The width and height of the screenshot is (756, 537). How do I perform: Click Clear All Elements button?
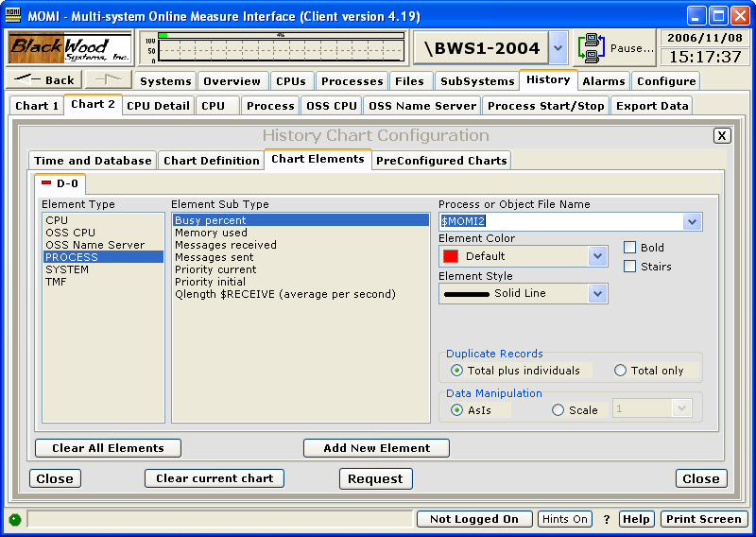click(108, 448)
